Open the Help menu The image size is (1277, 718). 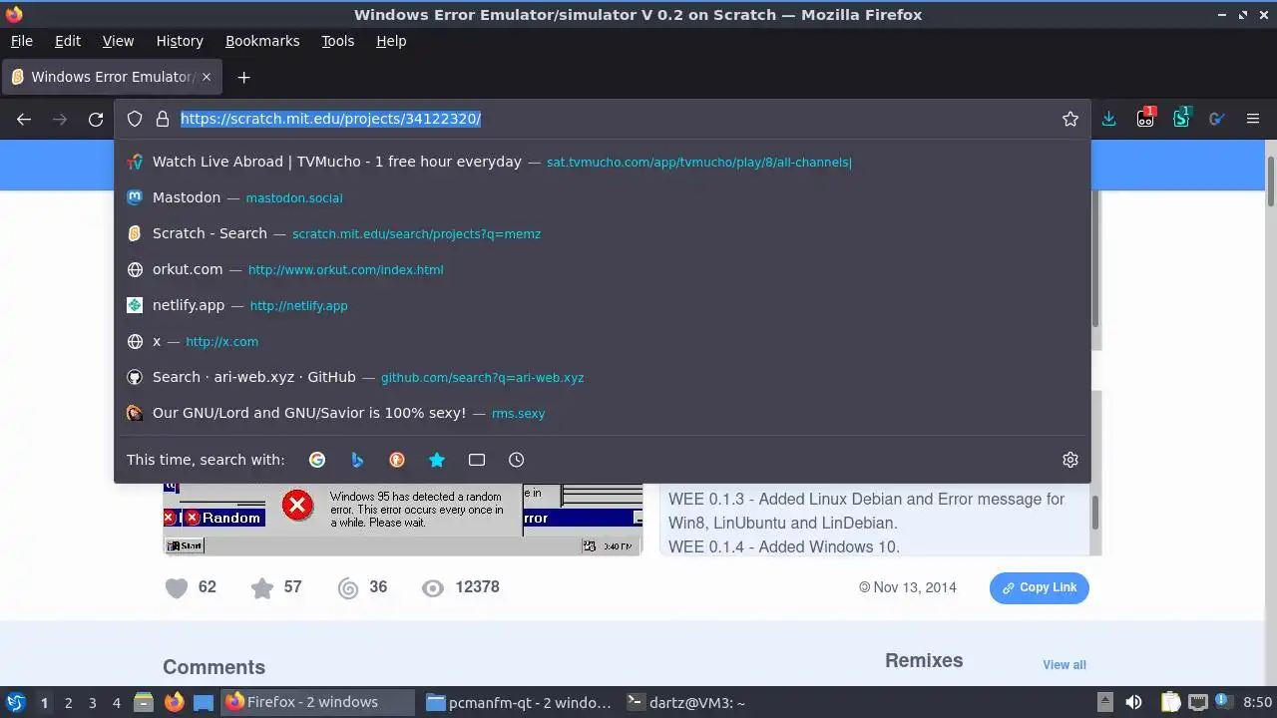coord(391,41)
